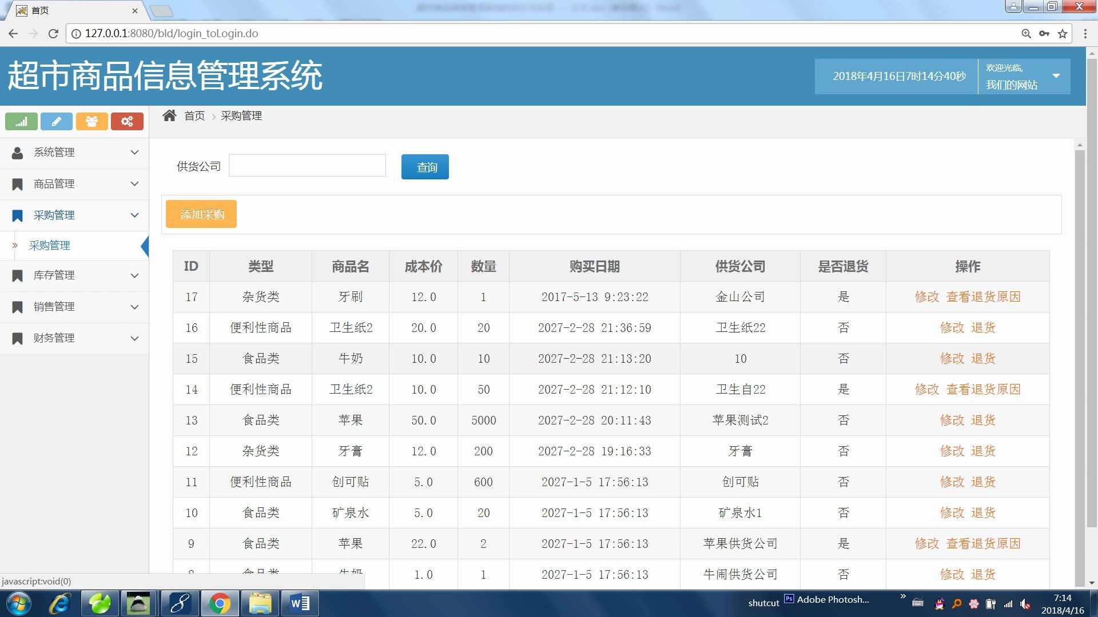Click 查看退货原因 for ID 9
The height and width of the screenshot is (617, 1098).
[x=984, y=543]
